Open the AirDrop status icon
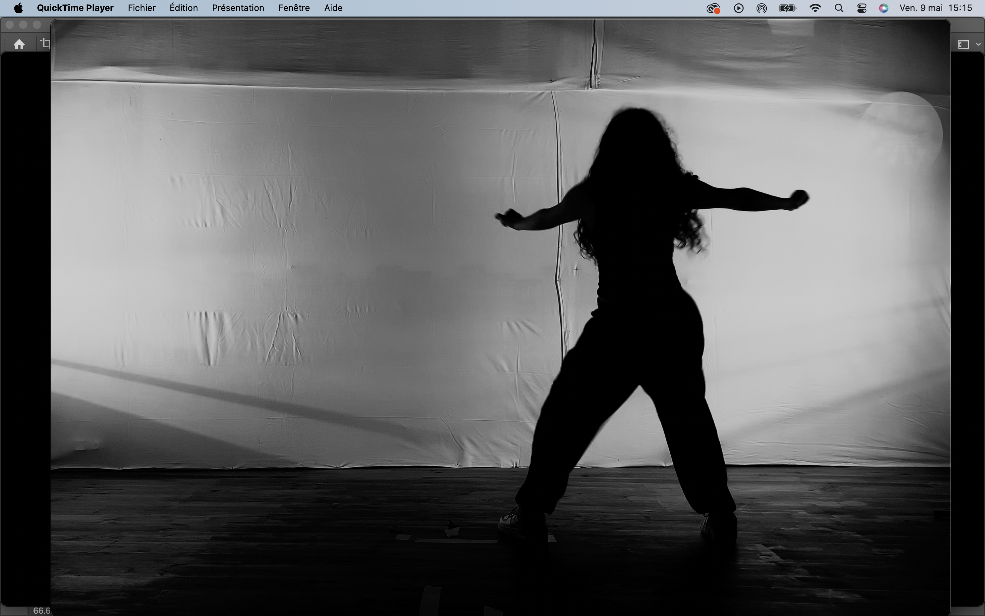This screenshot has width=985, height=616. coord(762,8)
